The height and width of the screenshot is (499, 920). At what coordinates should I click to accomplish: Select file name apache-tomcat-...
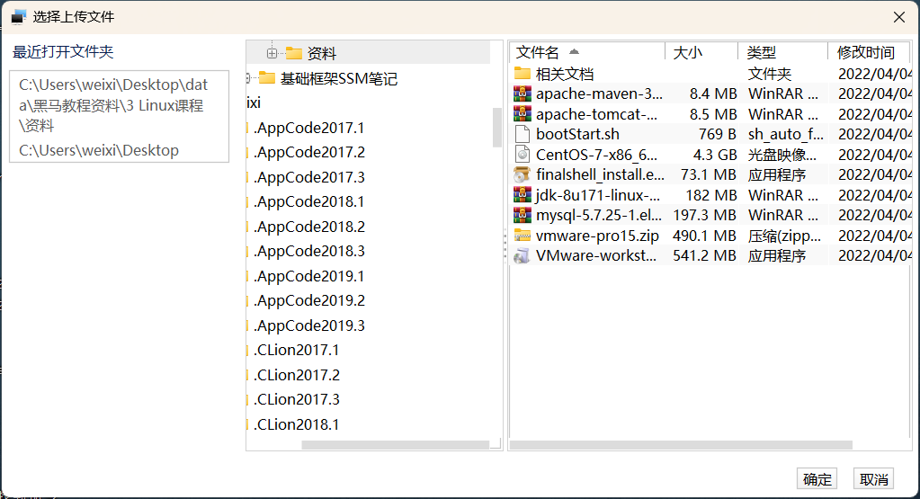pyautogui.click(x=597, y=114)
